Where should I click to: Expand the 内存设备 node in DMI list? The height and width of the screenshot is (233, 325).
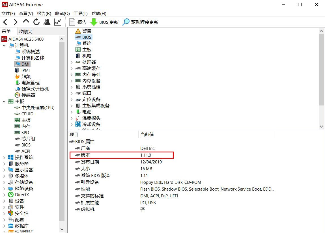click(x=72, y=81)
